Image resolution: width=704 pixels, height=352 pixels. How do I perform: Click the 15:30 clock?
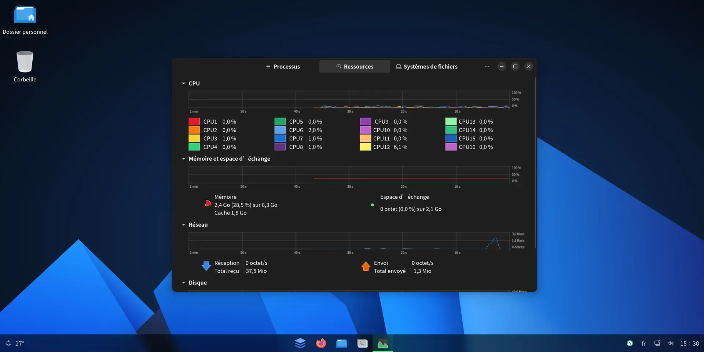(x=690, y=344)
